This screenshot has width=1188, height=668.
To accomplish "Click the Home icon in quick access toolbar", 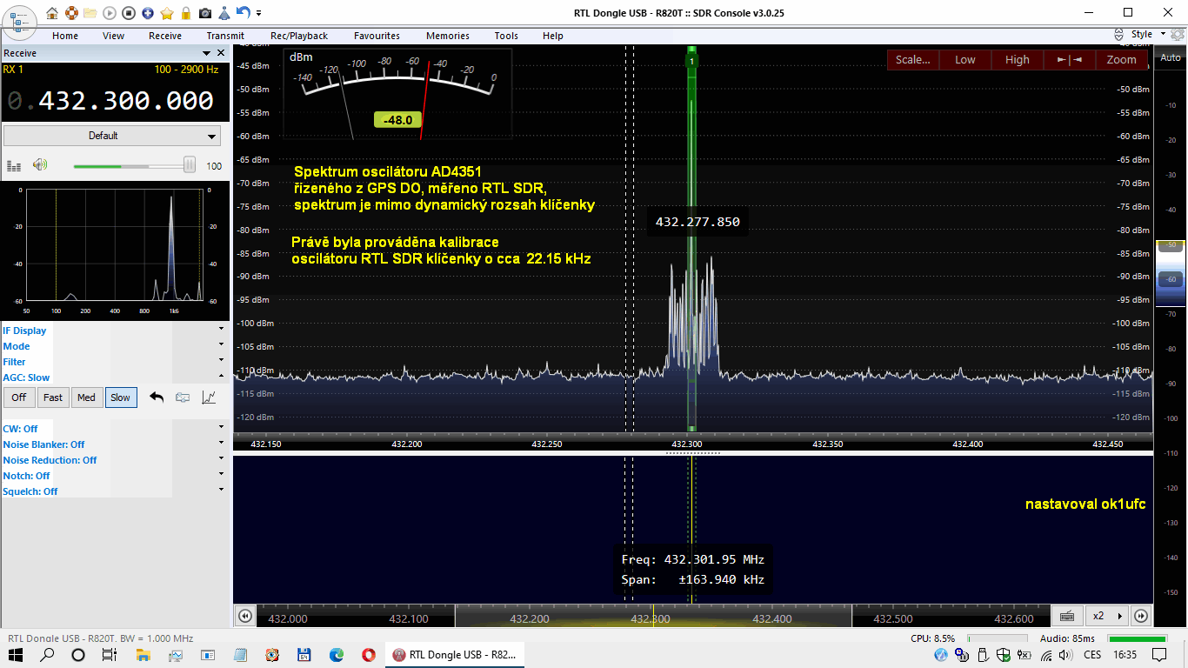I will [52, 13].
